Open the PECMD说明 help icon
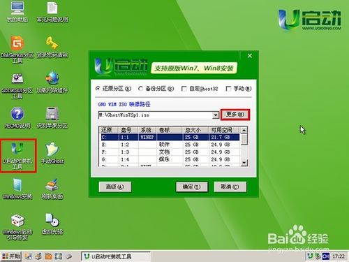 17,117
